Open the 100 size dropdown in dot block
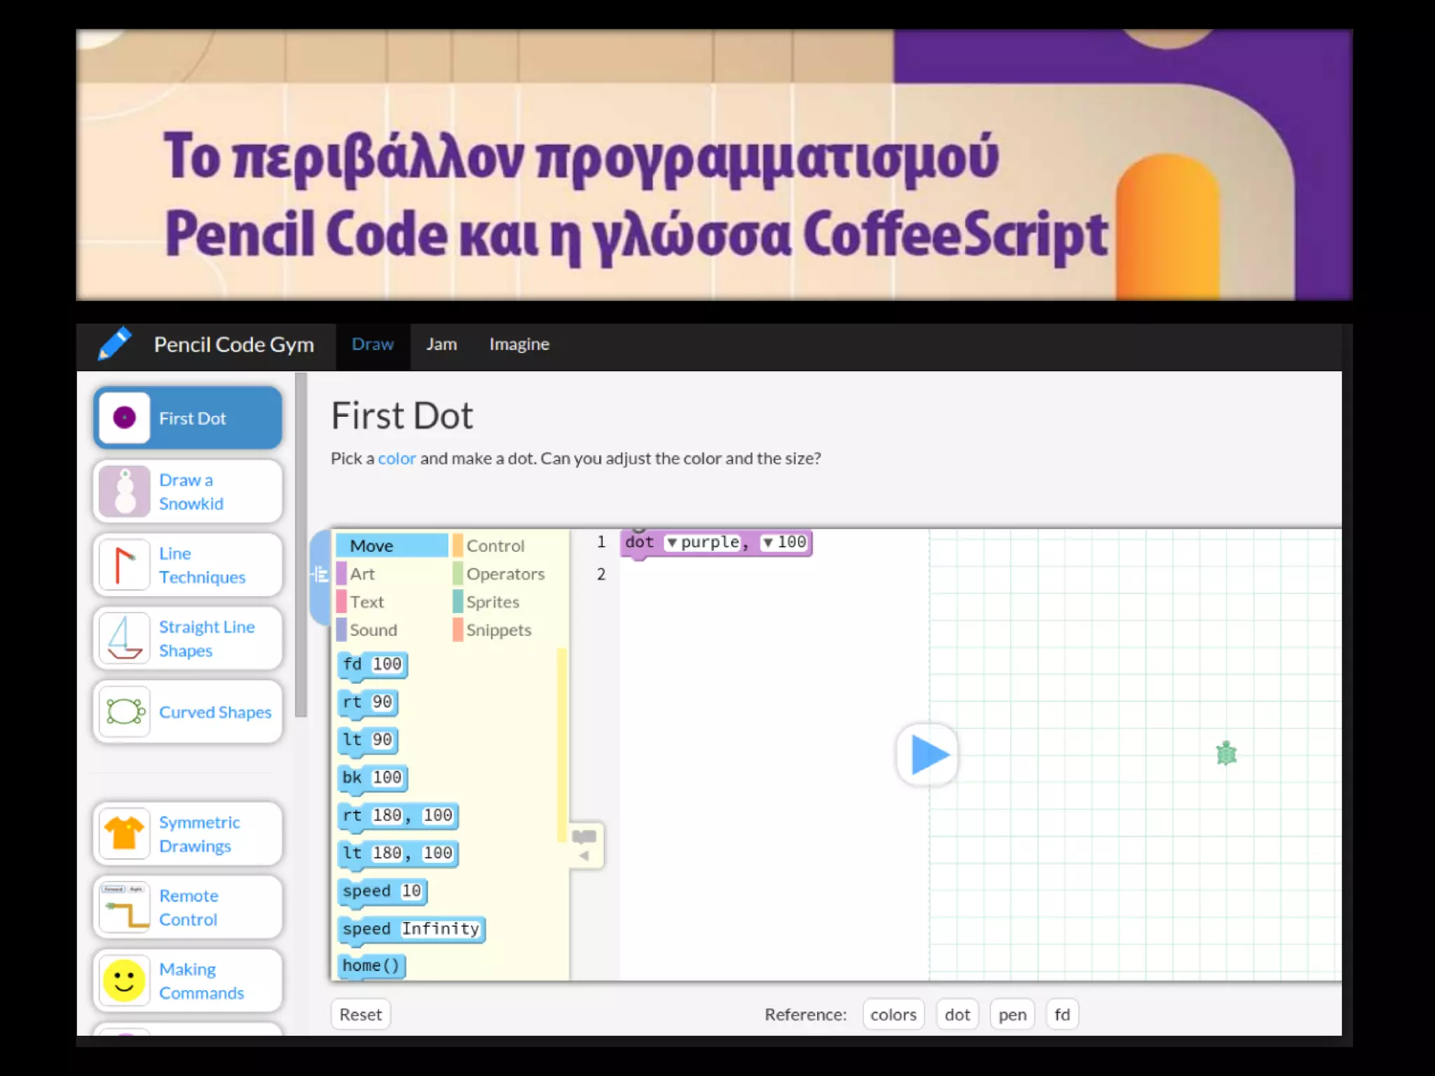 click(768, 543)
